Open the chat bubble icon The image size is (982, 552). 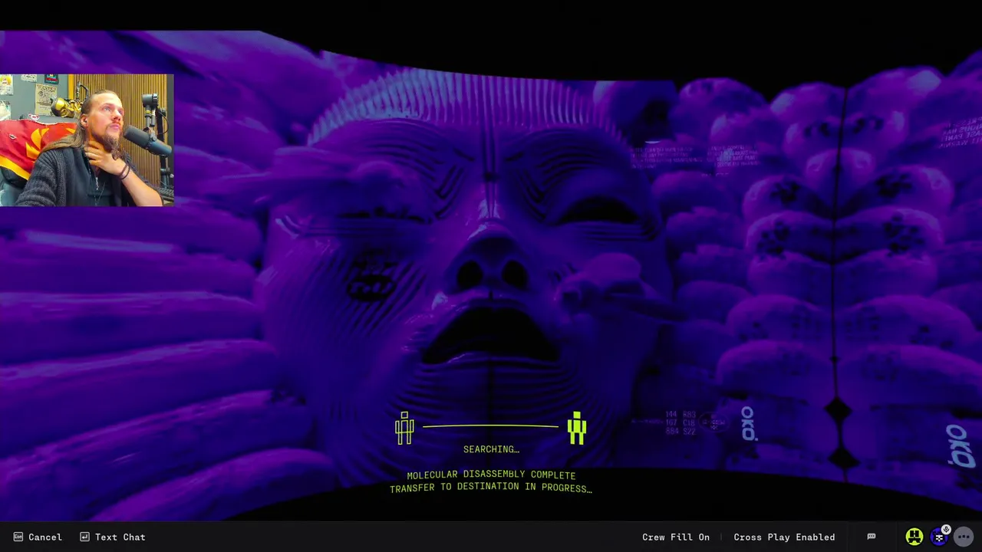(x=872, y=537)
